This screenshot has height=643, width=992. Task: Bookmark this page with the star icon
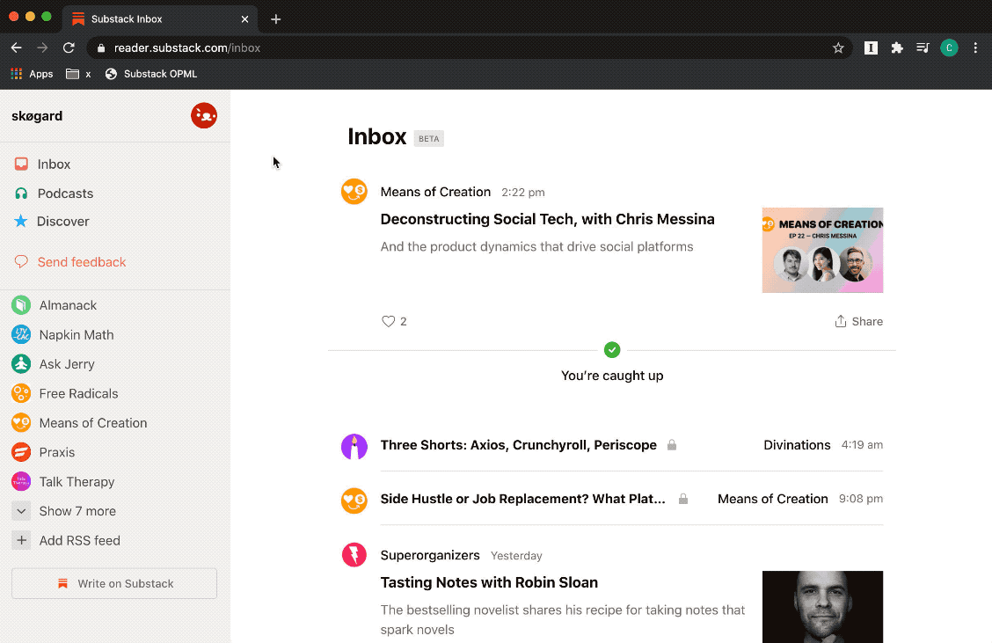click(x=838, y=47)
